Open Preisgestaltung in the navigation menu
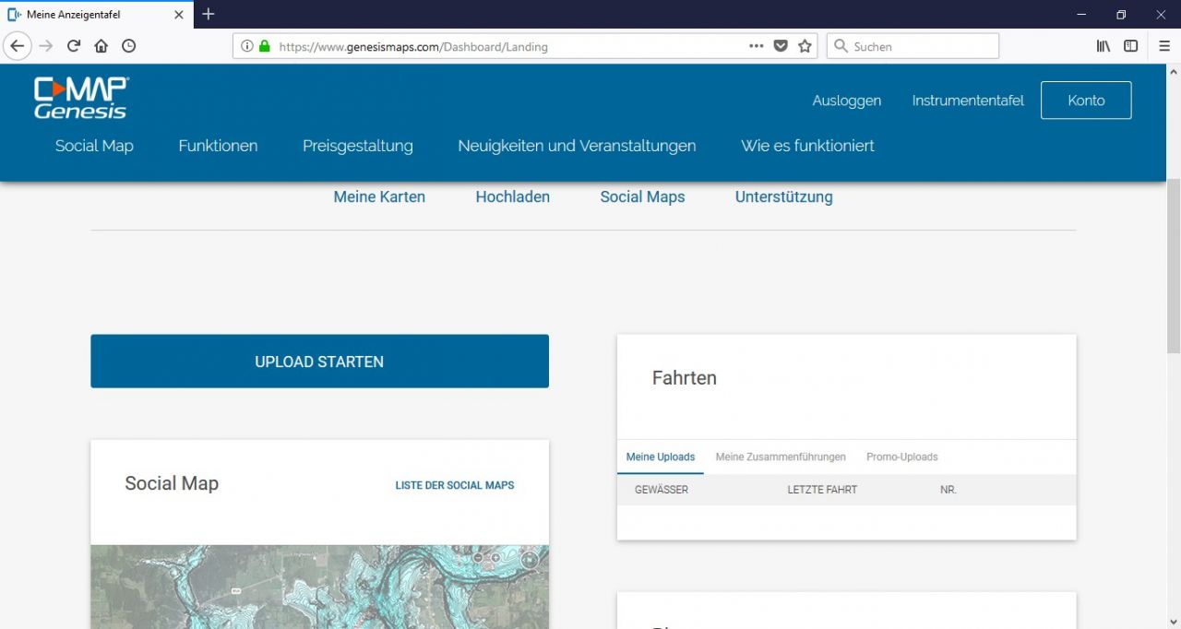The width and height of the screenshot is (1181, 629). (x=357, y=146)
